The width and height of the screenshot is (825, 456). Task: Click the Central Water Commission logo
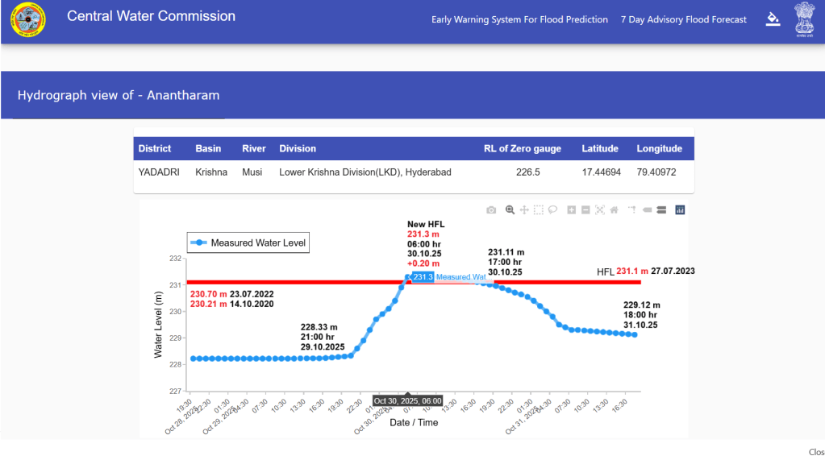tap(27, 20)
